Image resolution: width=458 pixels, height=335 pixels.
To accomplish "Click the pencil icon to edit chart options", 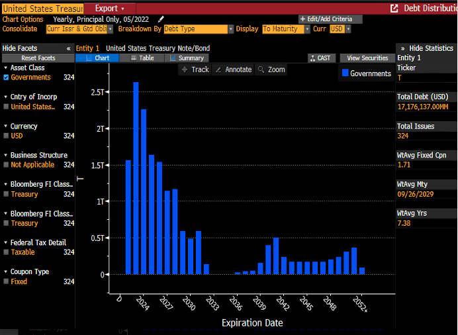I will tap(161, 19).
